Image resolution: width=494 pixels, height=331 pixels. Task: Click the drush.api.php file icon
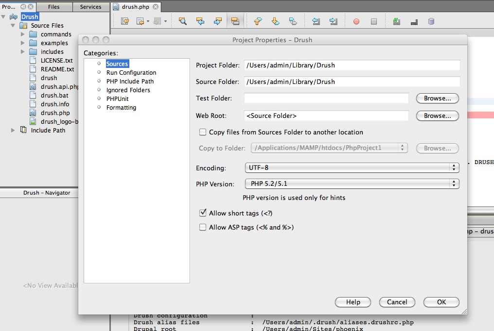(x=33, y=86)
